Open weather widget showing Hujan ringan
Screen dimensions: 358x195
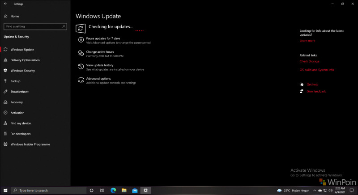coord(293,191)
